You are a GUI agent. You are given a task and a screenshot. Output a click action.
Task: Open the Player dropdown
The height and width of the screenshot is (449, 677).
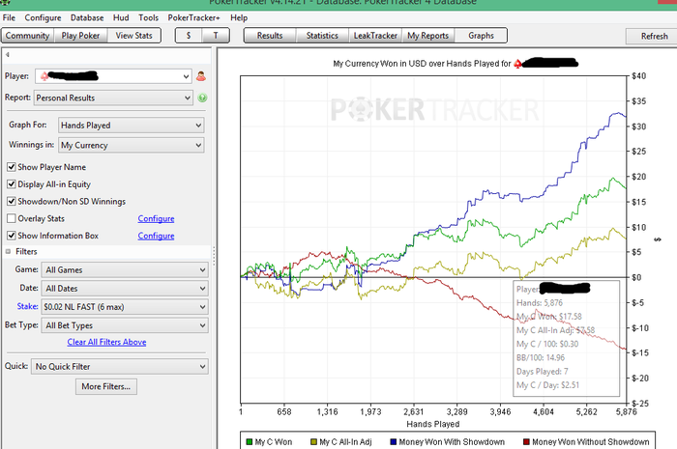113,76
